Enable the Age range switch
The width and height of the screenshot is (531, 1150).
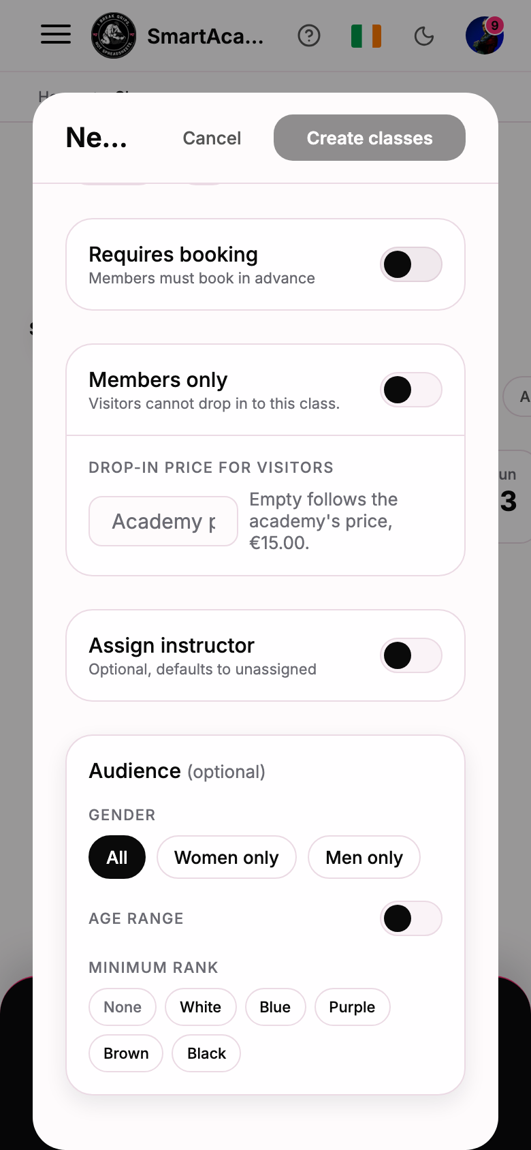click(x=411, y=918)
